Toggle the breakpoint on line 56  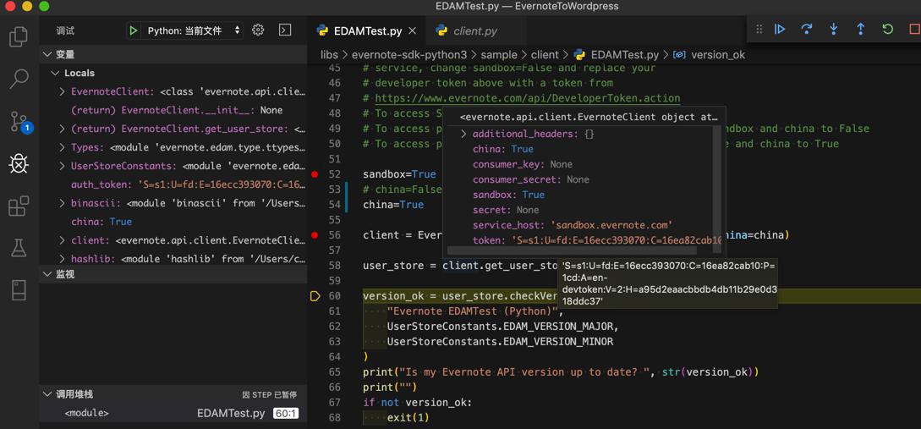point(315,236)
